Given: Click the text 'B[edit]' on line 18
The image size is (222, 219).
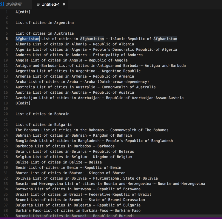Looking at the screenshot, I should (x=23, y=103).
